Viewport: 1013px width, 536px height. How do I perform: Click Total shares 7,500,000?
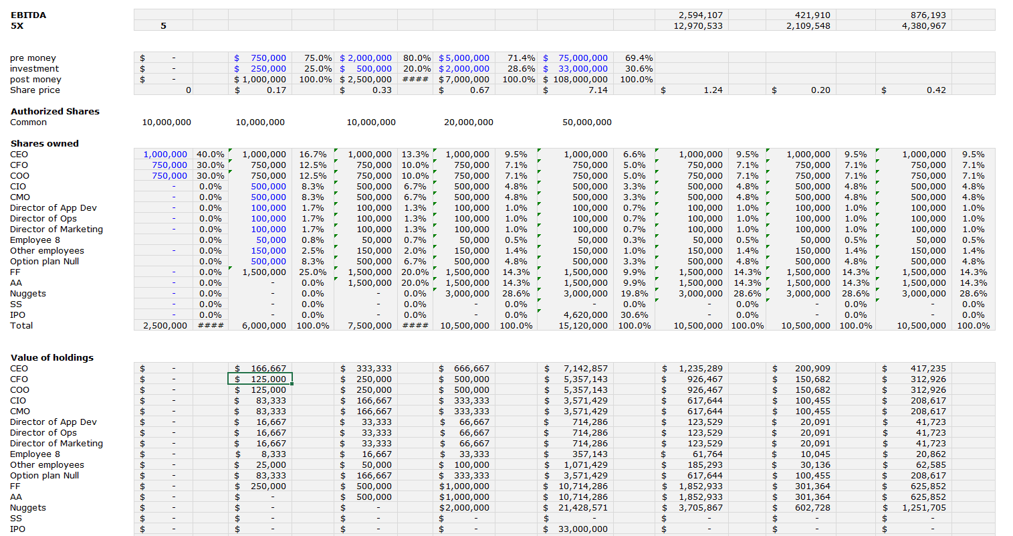pos(370,326)
